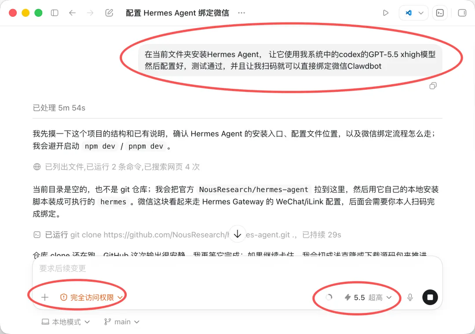The width and height of the screenshot is (475, 334).
Task: Open project in VS Code icon
Action: coord(409,13)
